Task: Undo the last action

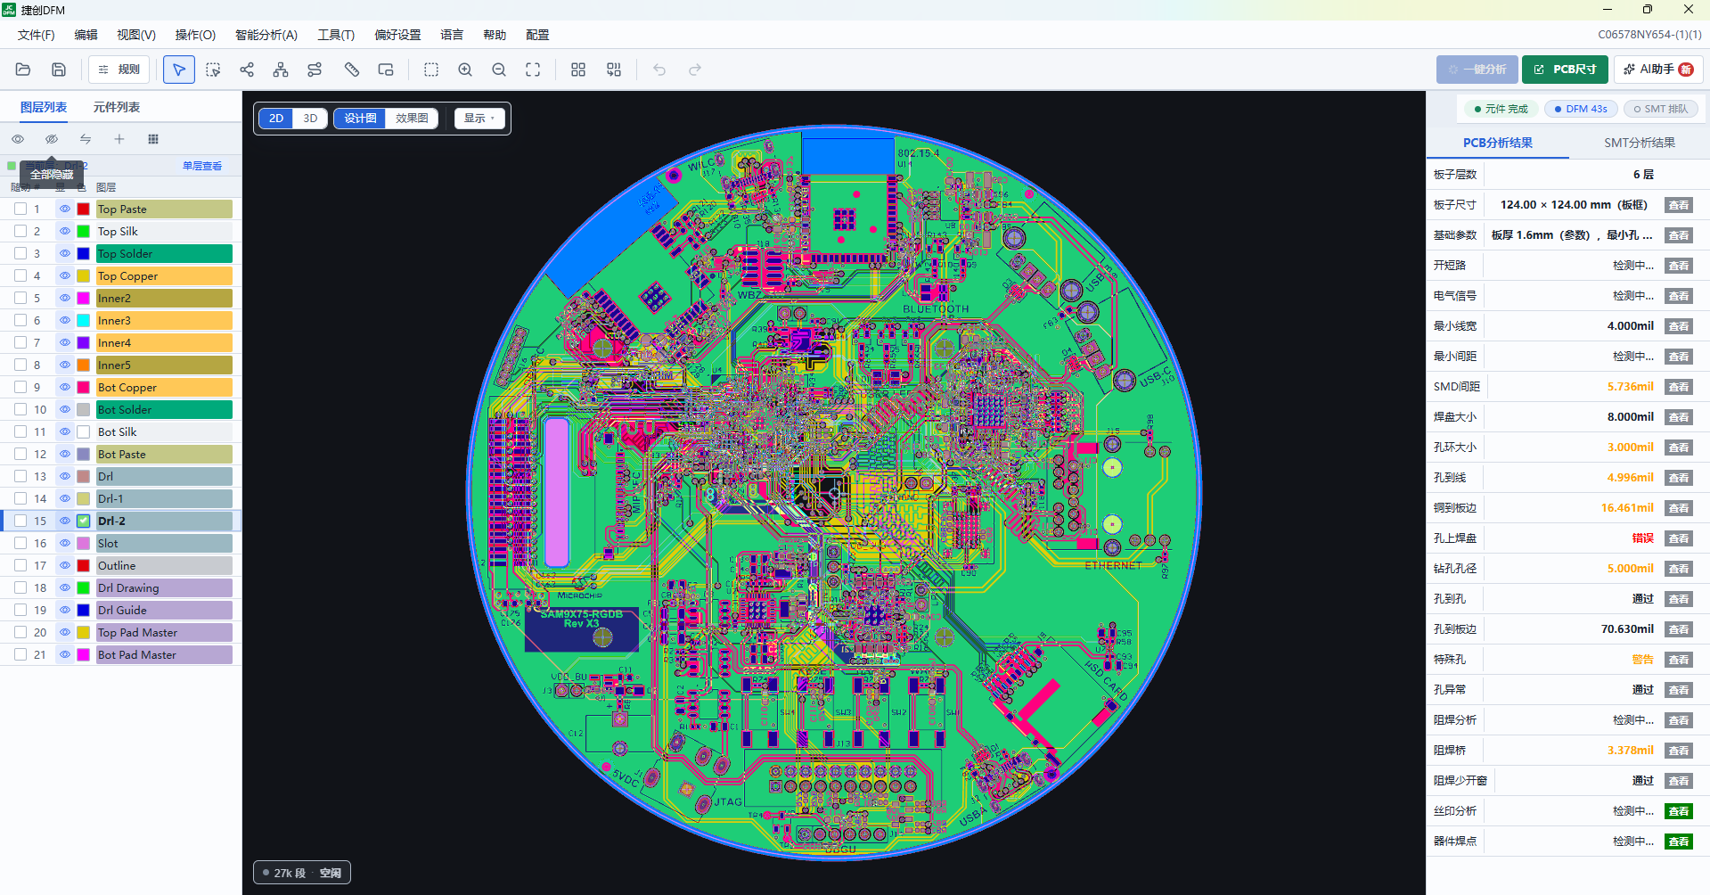Action: coord(659,70)
